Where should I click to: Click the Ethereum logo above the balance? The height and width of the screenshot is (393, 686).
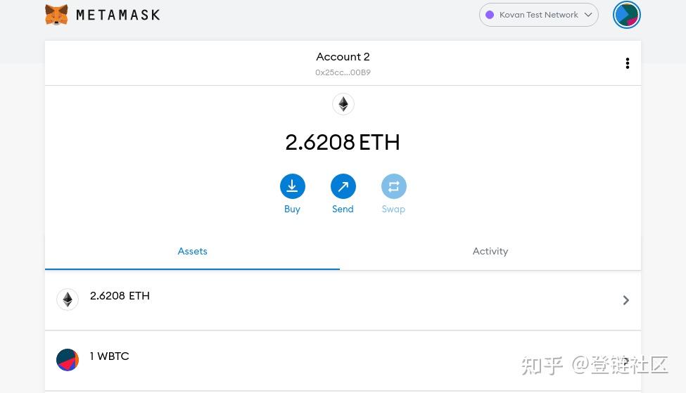(x=343, y=104)
